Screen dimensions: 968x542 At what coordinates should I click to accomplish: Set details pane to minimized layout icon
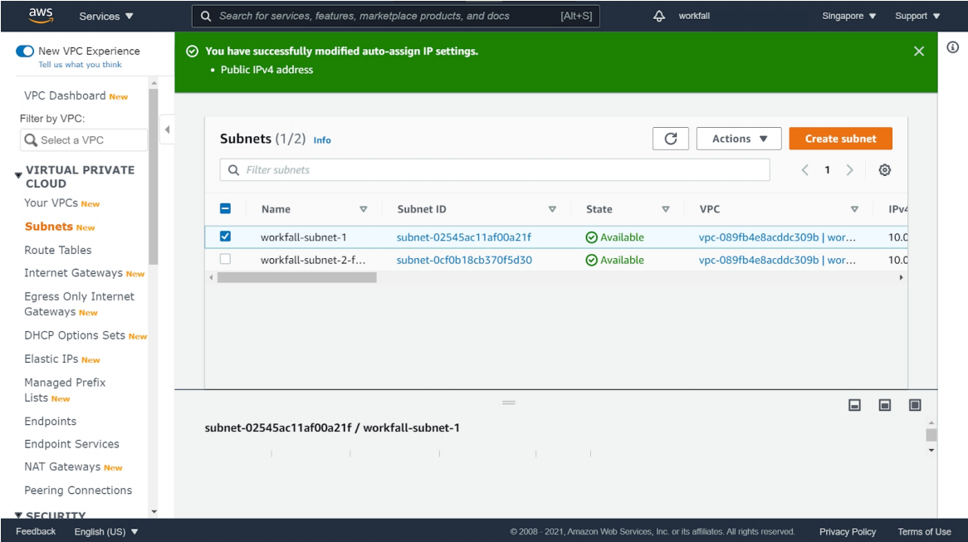854,405
